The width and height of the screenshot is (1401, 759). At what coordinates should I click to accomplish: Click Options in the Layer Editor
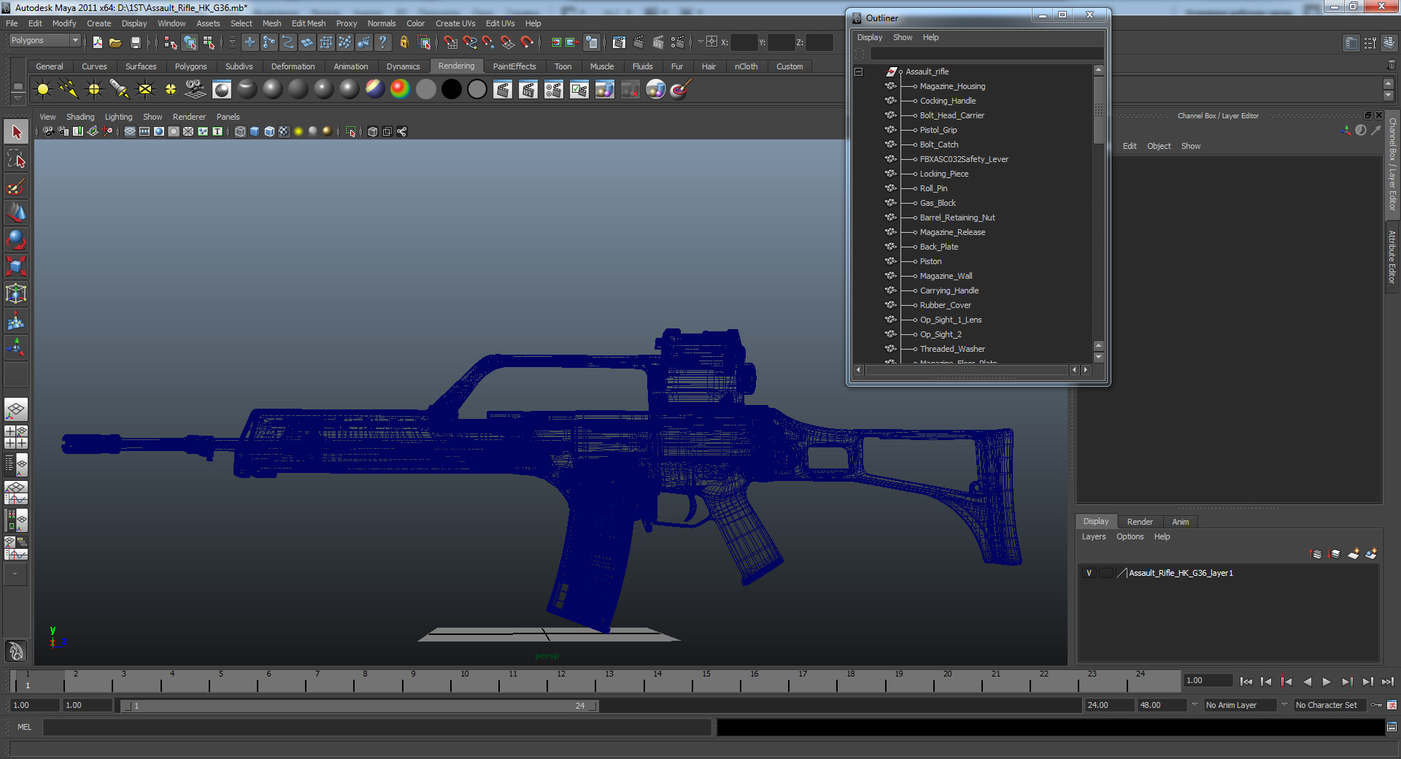[x=1130, y=536]
